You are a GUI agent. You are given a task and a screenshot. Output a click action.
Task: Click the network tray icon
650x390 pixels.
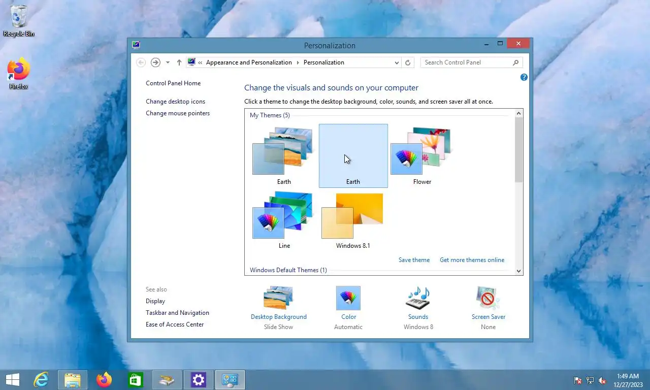[x=590, y=380]
